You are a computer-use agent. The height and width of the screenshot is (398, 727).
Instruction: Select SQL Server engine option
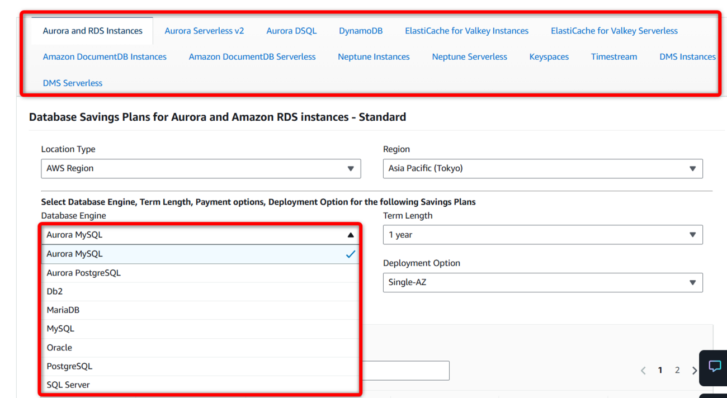(201, 385)
